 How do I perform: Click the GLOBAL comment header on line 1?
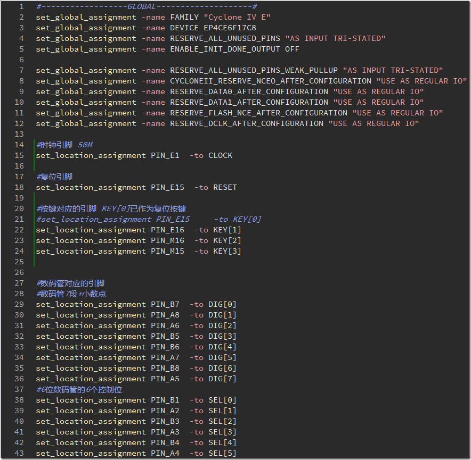(x=147, y=6)
